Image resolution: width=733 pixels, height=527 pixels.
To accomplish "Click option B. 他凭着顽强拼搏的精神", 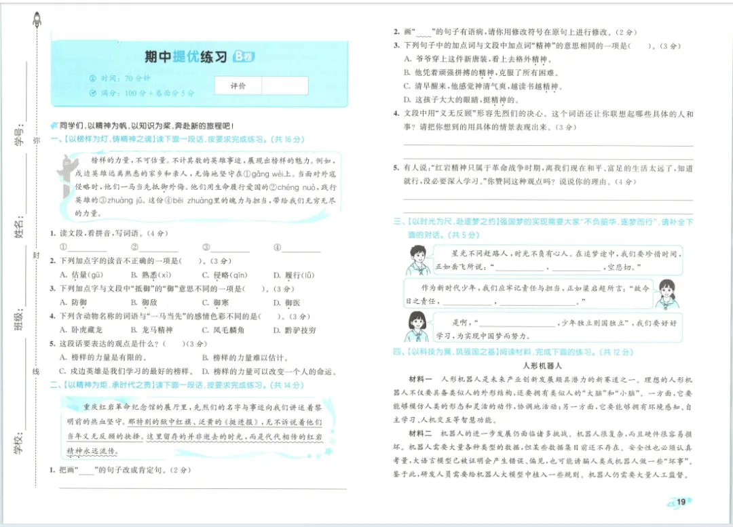I will tap(481, 73).
